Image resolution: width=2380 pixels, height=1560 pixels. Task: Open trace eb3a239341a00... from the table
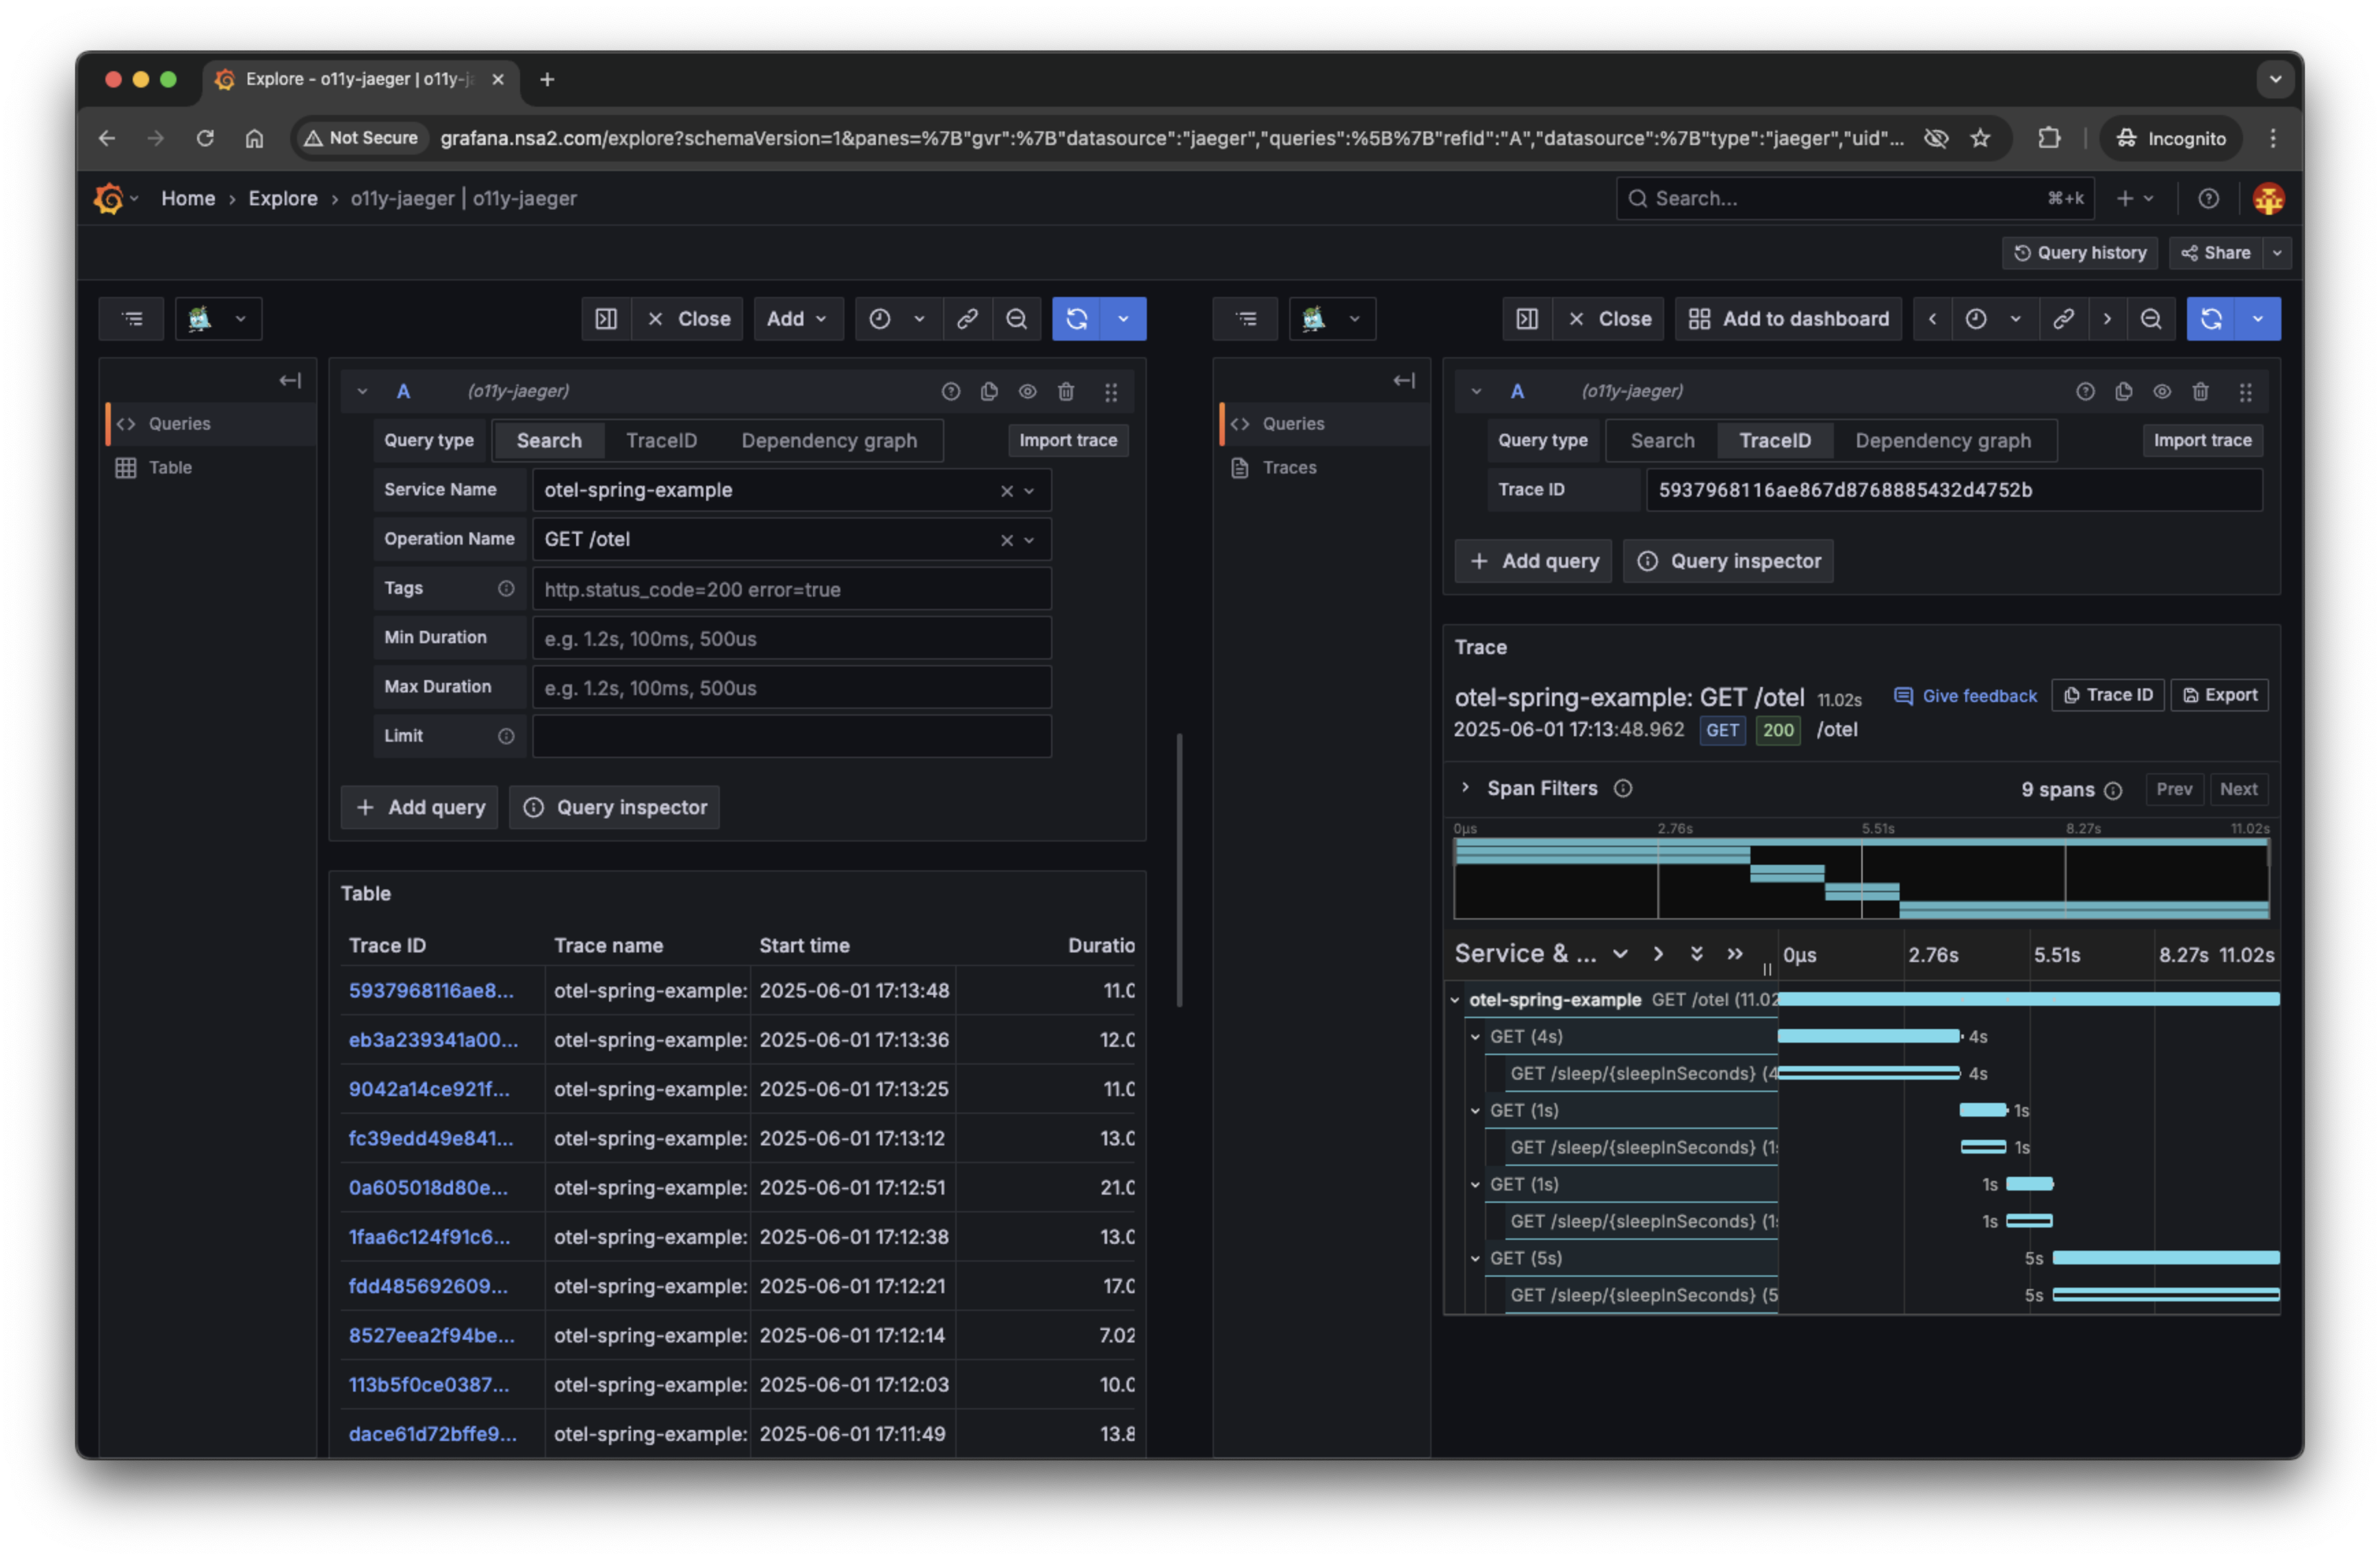tap(433, 1040)
